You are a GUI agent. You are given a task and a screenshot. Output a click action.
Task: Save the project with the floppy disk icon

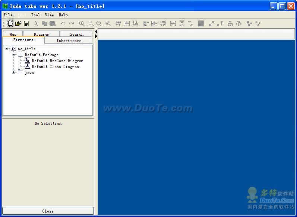pyautogui.click(x=26, y=23)
